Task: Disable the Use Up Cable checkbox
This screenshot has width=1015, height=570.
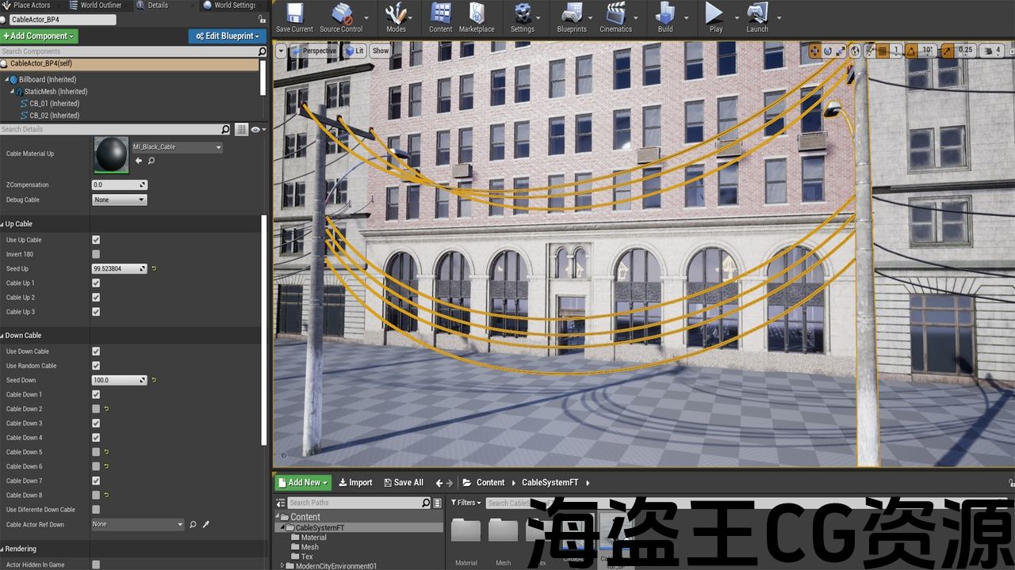Action: (96, 240)
